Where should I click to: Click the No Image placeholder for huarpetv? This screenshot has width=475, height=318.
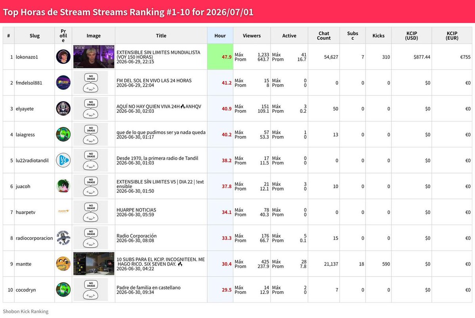91,212
